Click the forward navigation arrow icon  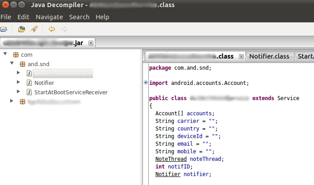(64, 29)
